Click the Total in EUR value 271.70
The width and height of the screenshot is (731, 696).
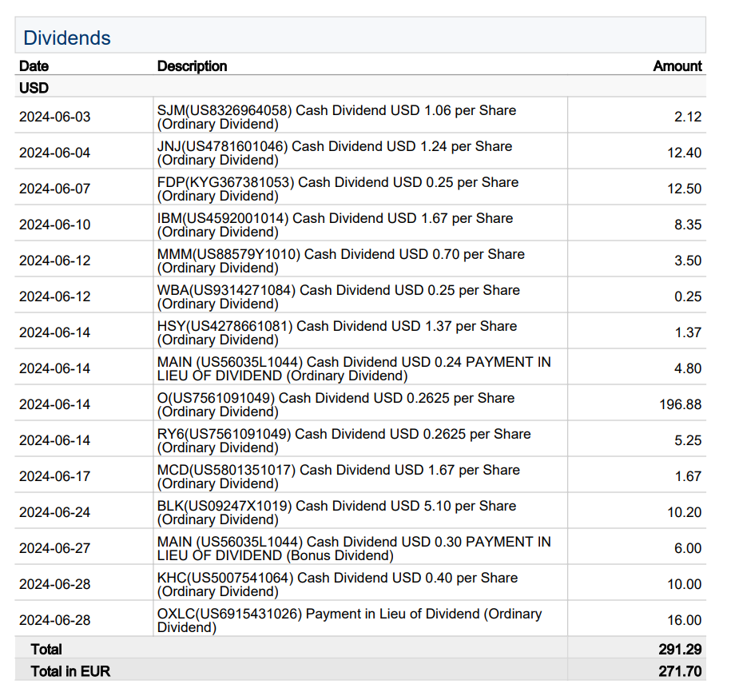pos(680,671)
